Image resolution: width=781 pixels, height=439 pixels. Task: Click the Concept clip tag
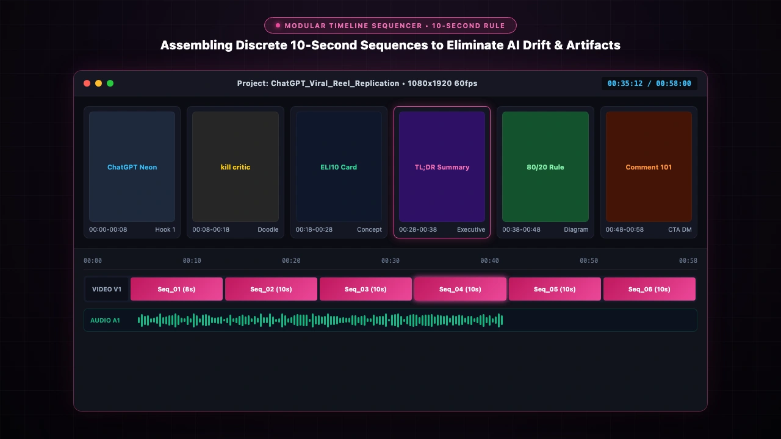[x=369, y=230]
